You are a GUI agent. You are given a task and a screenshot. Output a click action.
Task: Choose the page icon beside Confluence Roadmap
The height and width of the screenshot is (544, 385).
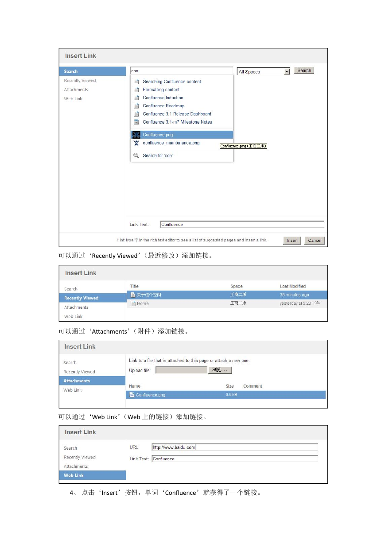(x=136, y=106)
